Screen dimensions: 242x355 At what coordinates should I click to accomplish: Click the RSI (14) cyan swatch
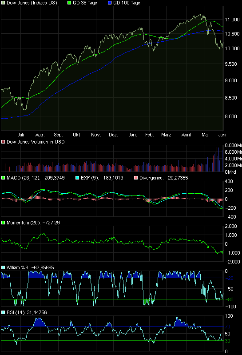(3, 312)
